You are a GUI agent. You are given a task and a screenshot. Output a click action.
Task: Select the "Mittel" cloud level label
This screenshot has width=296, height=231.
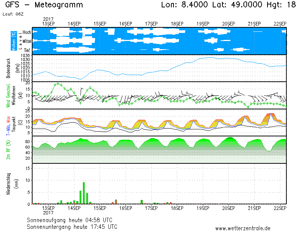[x=27, y=41]
